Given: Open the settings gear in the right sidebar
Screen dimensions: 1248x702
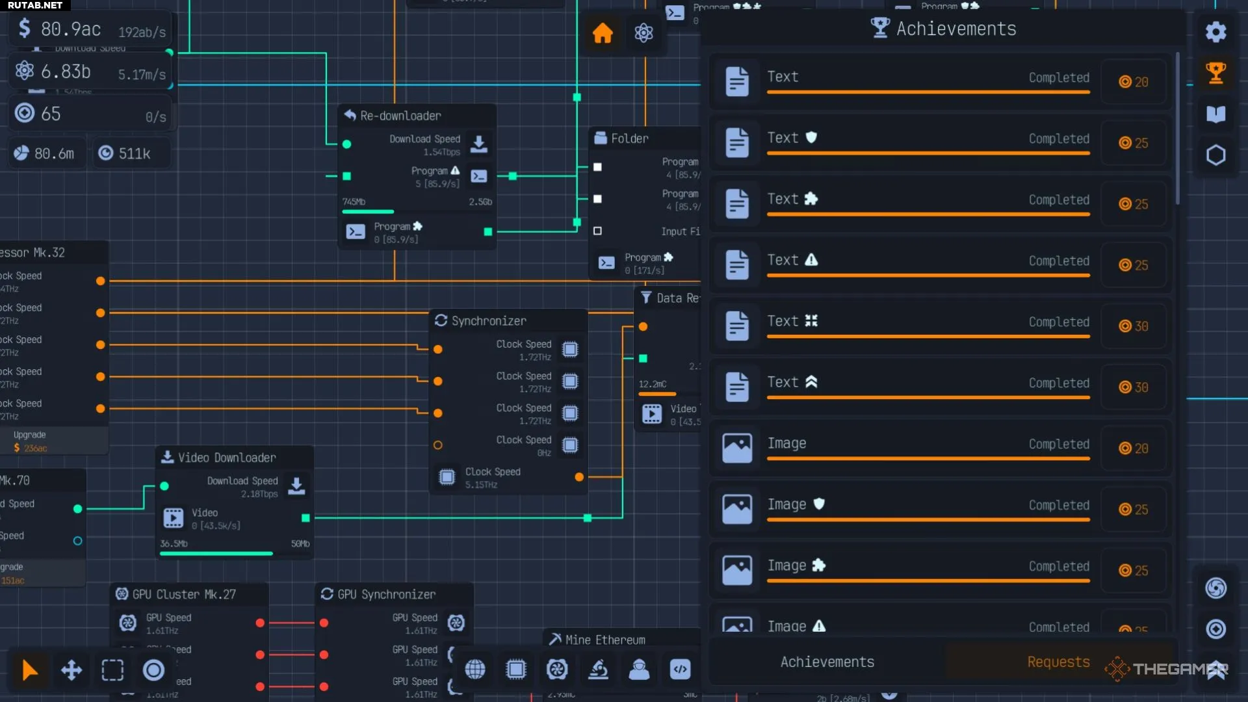Looking at the screenshot, I should click(1215, 32).
